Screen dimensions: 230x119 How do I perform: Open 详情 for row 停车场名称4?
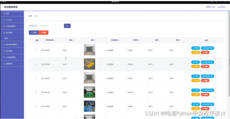tap(195, 90)
